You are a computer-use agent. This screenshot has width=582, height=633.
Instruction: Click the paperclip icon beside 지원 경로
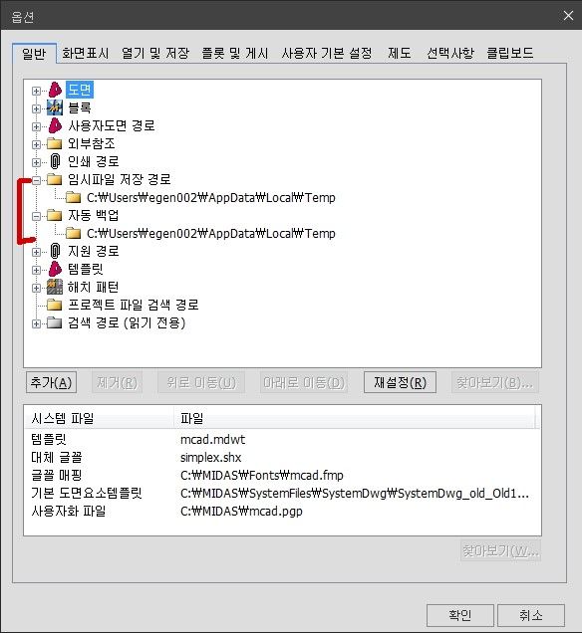coord(55,251)
